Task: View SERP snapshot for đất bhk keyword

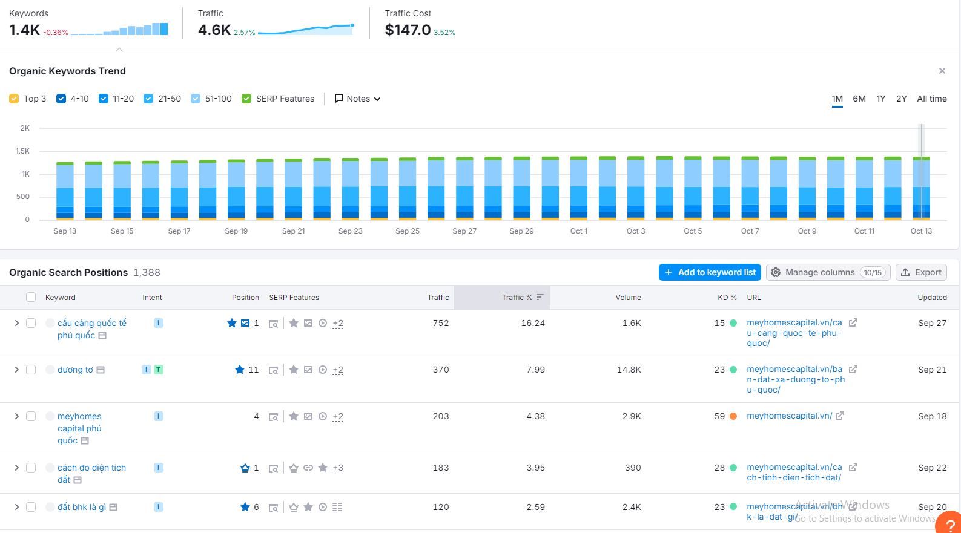Action: (x=113, y=507)
